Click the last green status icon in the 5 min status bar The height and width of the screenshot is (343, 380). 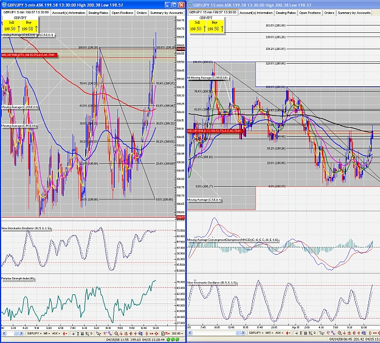(178, 339)
